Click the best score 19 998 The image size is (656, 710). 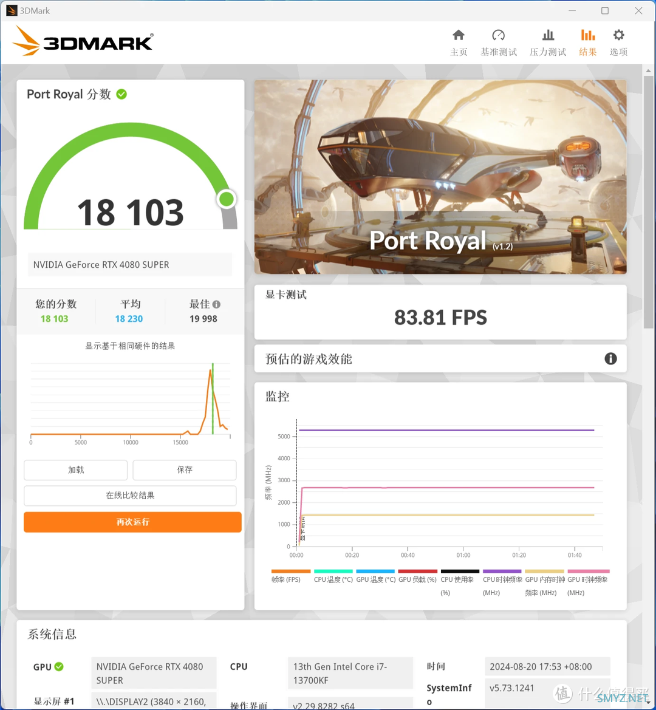coord(203,319)
